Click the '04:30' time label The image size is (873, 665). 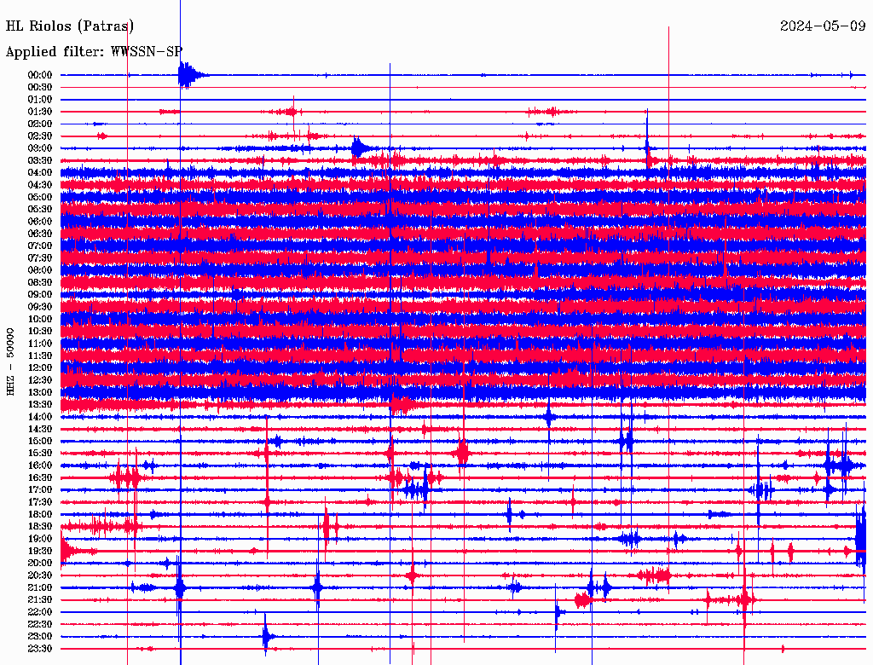40,185
